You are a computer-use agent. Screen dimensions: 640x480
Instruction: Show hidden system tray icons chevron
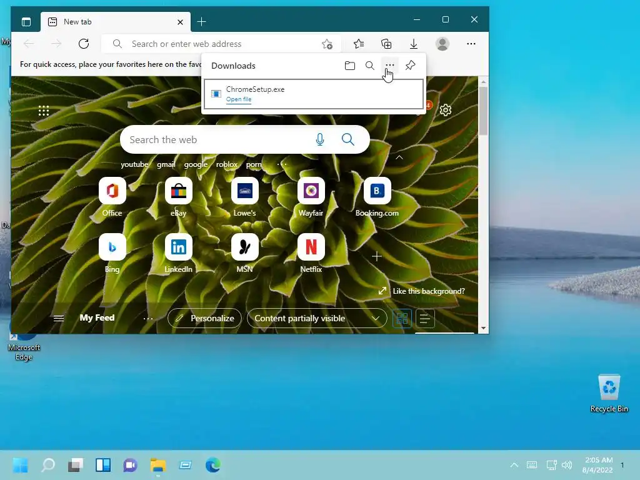click(x=514, y=465)
